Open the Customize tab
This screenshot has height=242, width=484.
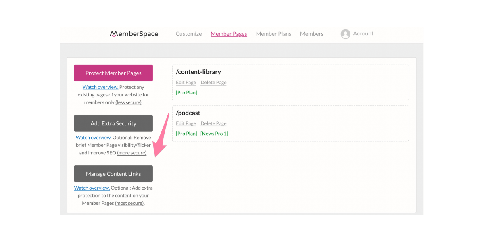(189, 34)
